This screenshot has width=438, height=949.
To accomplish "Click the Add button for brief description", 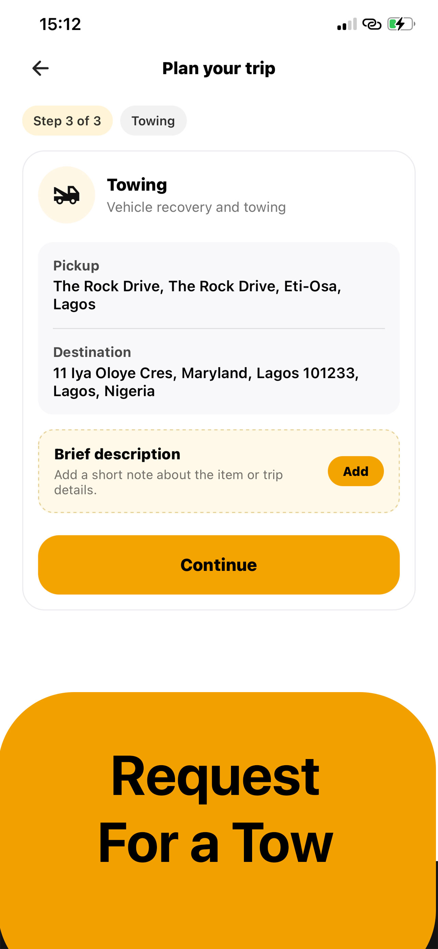I will [356, 471].
